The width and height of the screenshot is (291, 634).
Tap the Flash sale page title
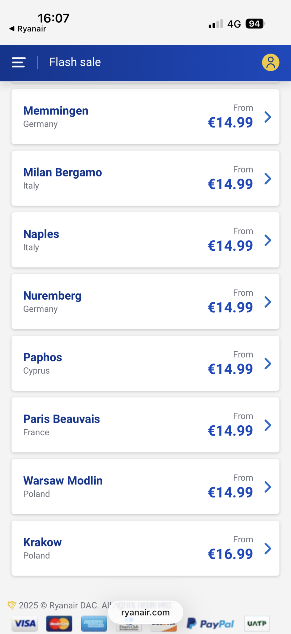[x=75, y=62]
